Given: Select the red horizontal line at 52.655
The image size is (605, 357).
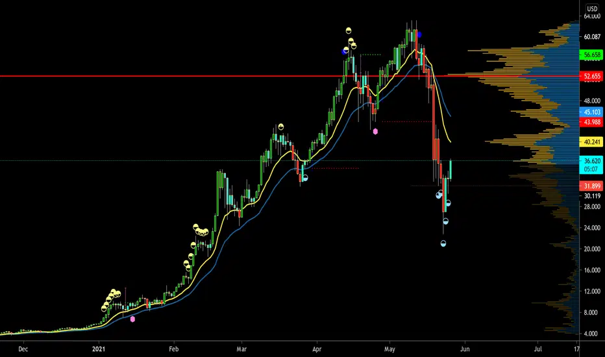Looking at the screenshot, I should click(x=290, y=76).
